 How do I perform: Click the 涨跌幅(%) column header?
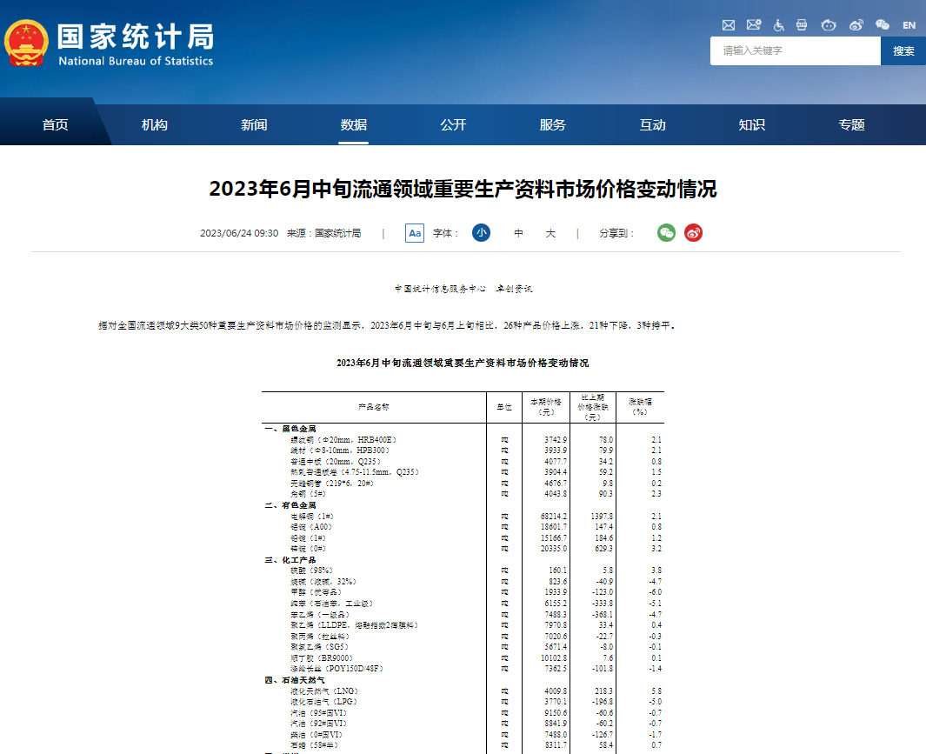coord(640,407)
